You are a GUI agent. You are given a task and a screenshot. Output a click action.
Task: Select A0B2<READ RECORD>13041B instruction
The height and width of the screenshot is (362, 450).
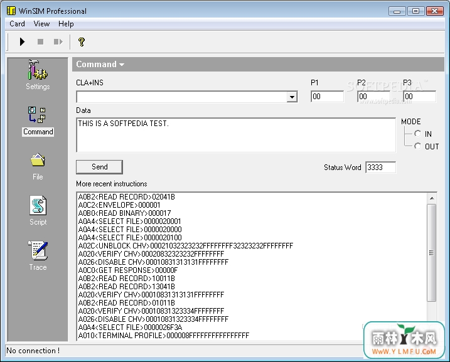(127, 287)
